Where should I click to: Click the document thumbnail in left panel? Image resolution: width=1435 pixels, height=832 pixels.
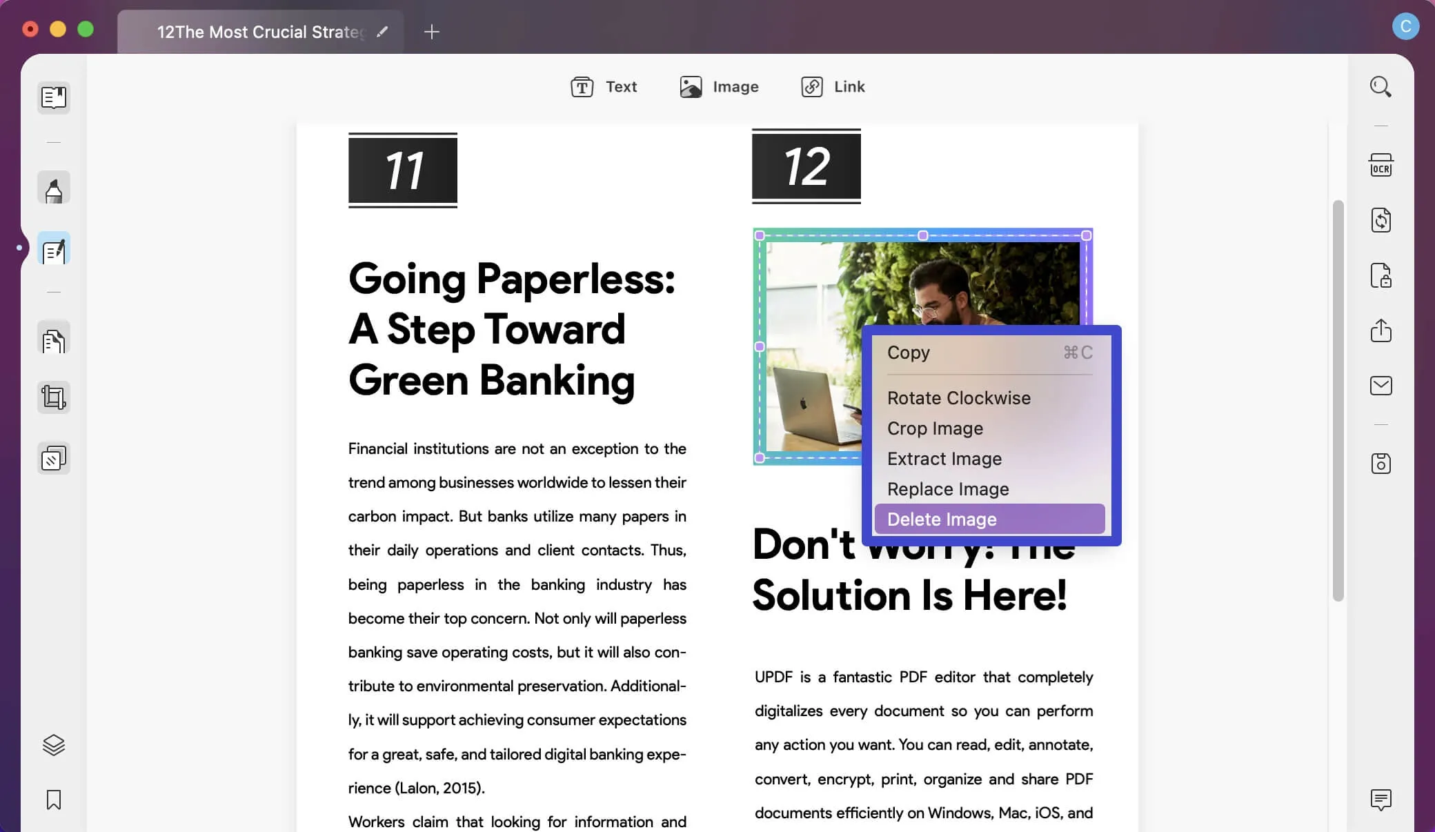54,96
